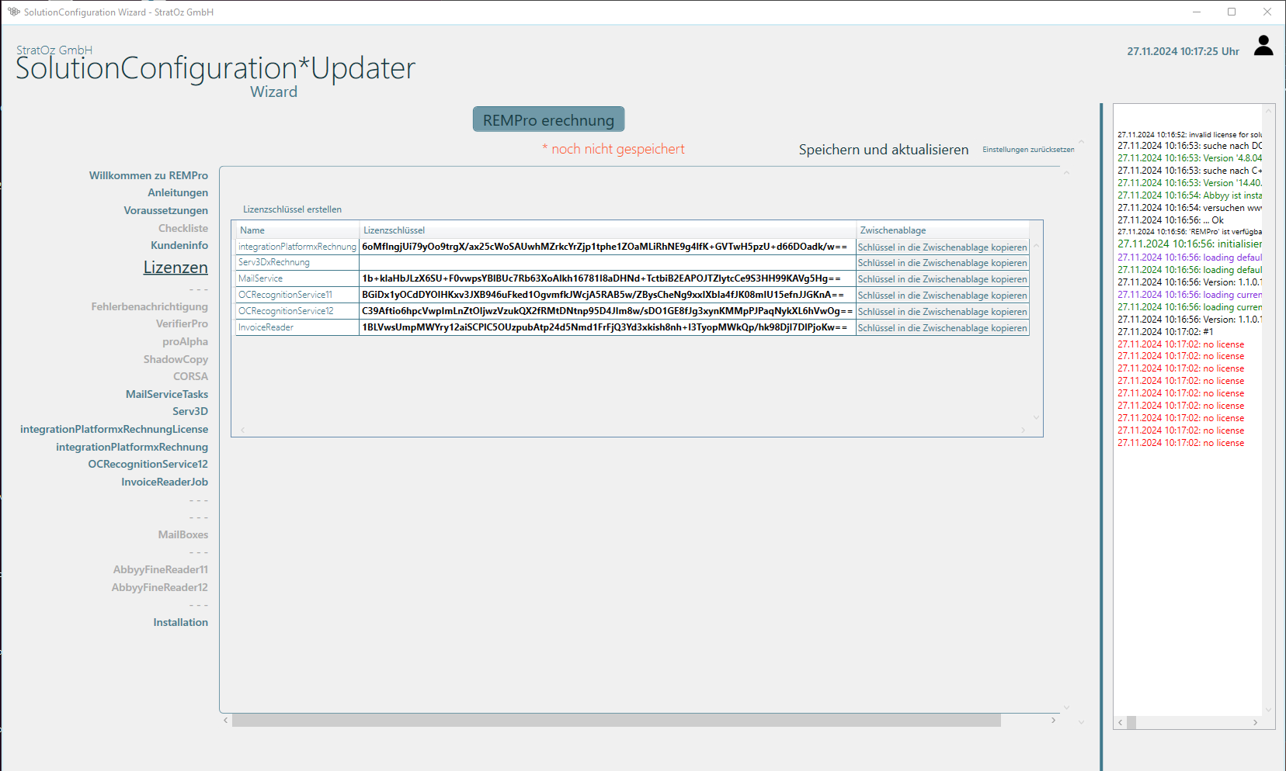1286x771 pixels.
Task: Click the empty Serv3DxRechnung license key field
Action: (x=607, y=263)
